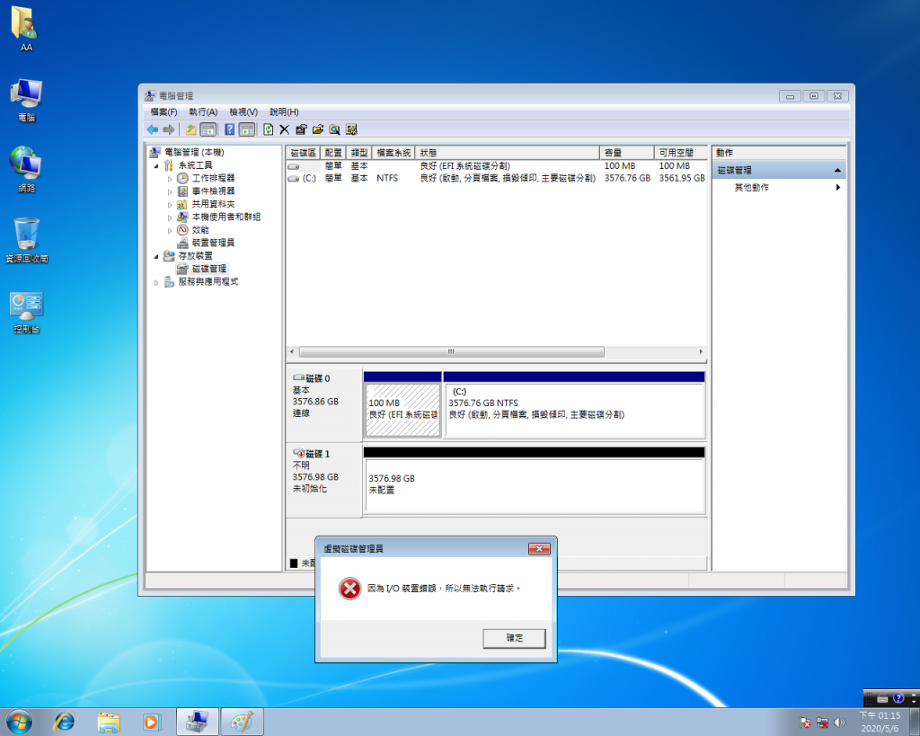Toggle the Show/Hide console tree icon
This screenshot has height=736, width=920.
208,129
